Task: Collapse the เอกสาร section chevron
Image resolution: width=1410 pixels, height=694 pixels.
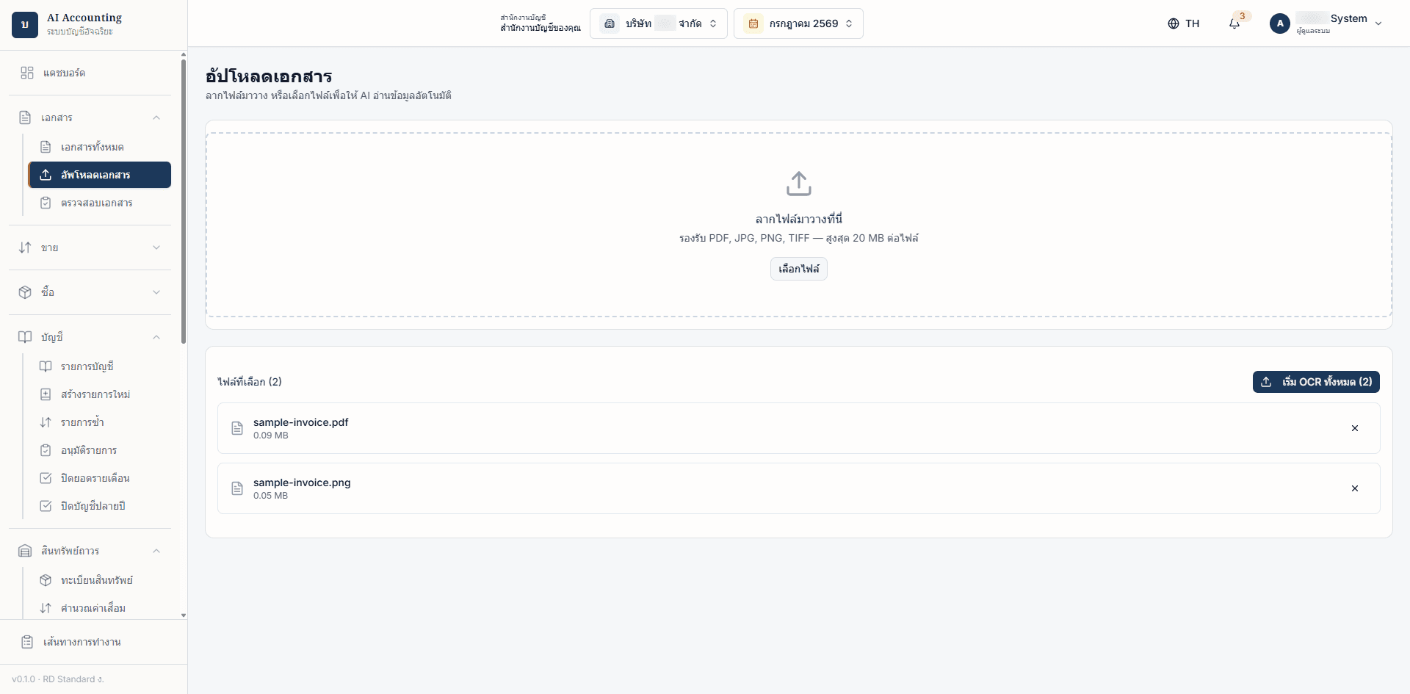Action: (156, 118)
